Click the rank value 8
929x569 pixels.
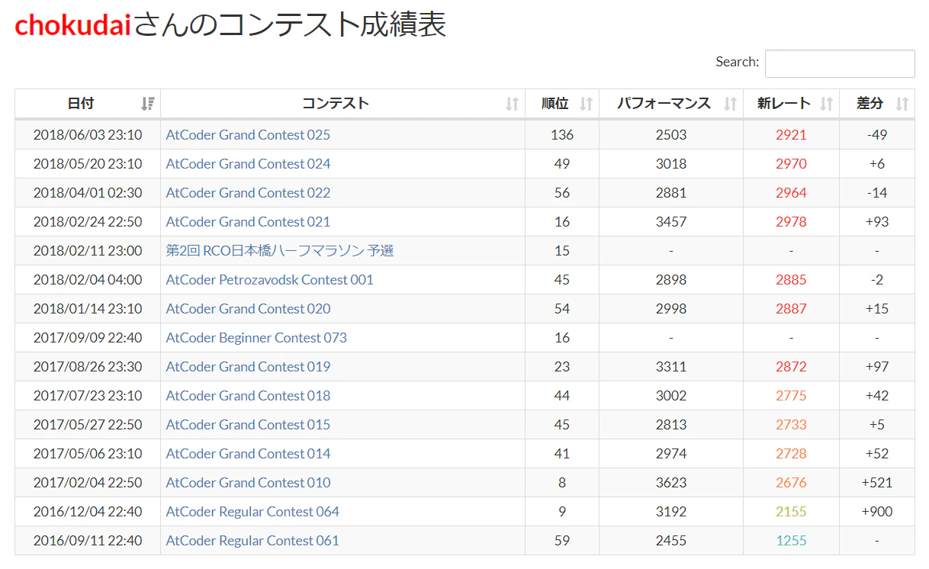[562, 483]
